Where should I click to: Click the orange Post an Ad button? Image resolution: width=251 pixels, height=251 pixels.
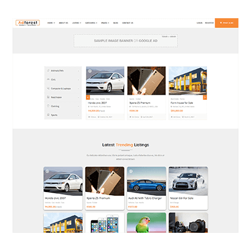click(227, 23)
